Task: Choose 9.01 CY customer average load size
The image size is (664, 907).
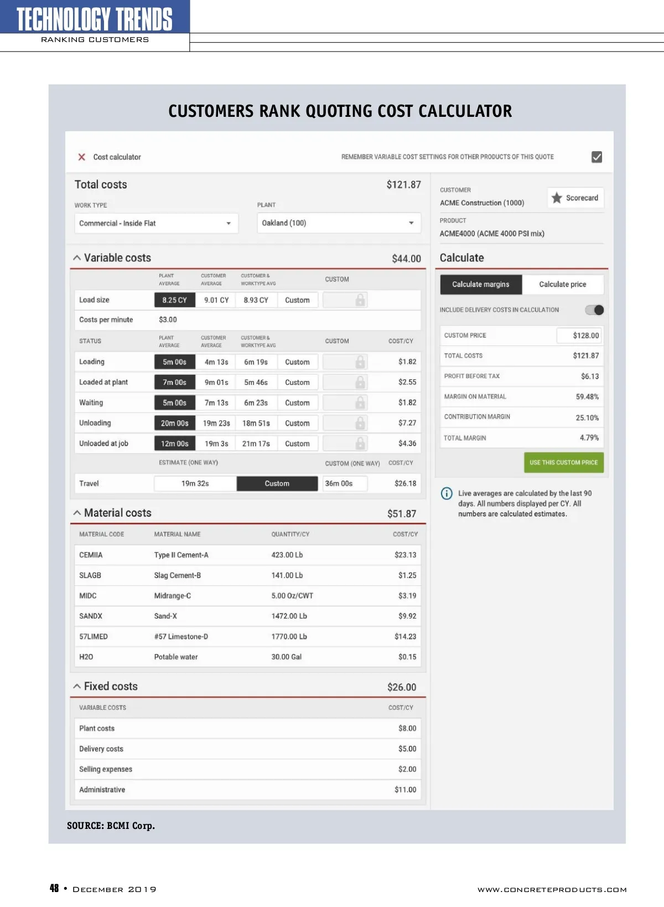Action: tap(216, 300)
